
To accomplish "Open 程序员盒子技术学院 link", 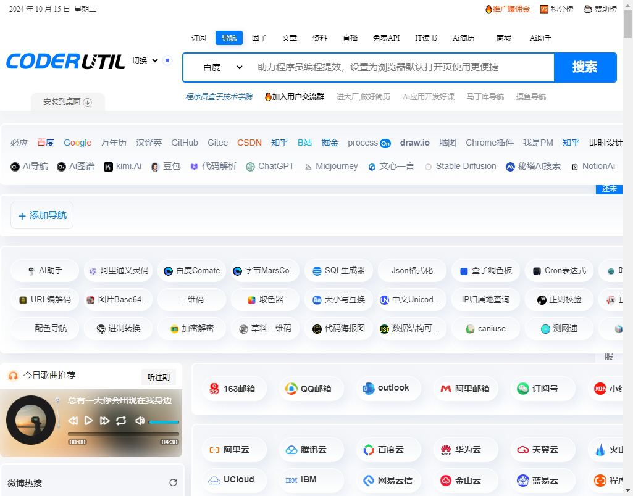I will 219,97.
